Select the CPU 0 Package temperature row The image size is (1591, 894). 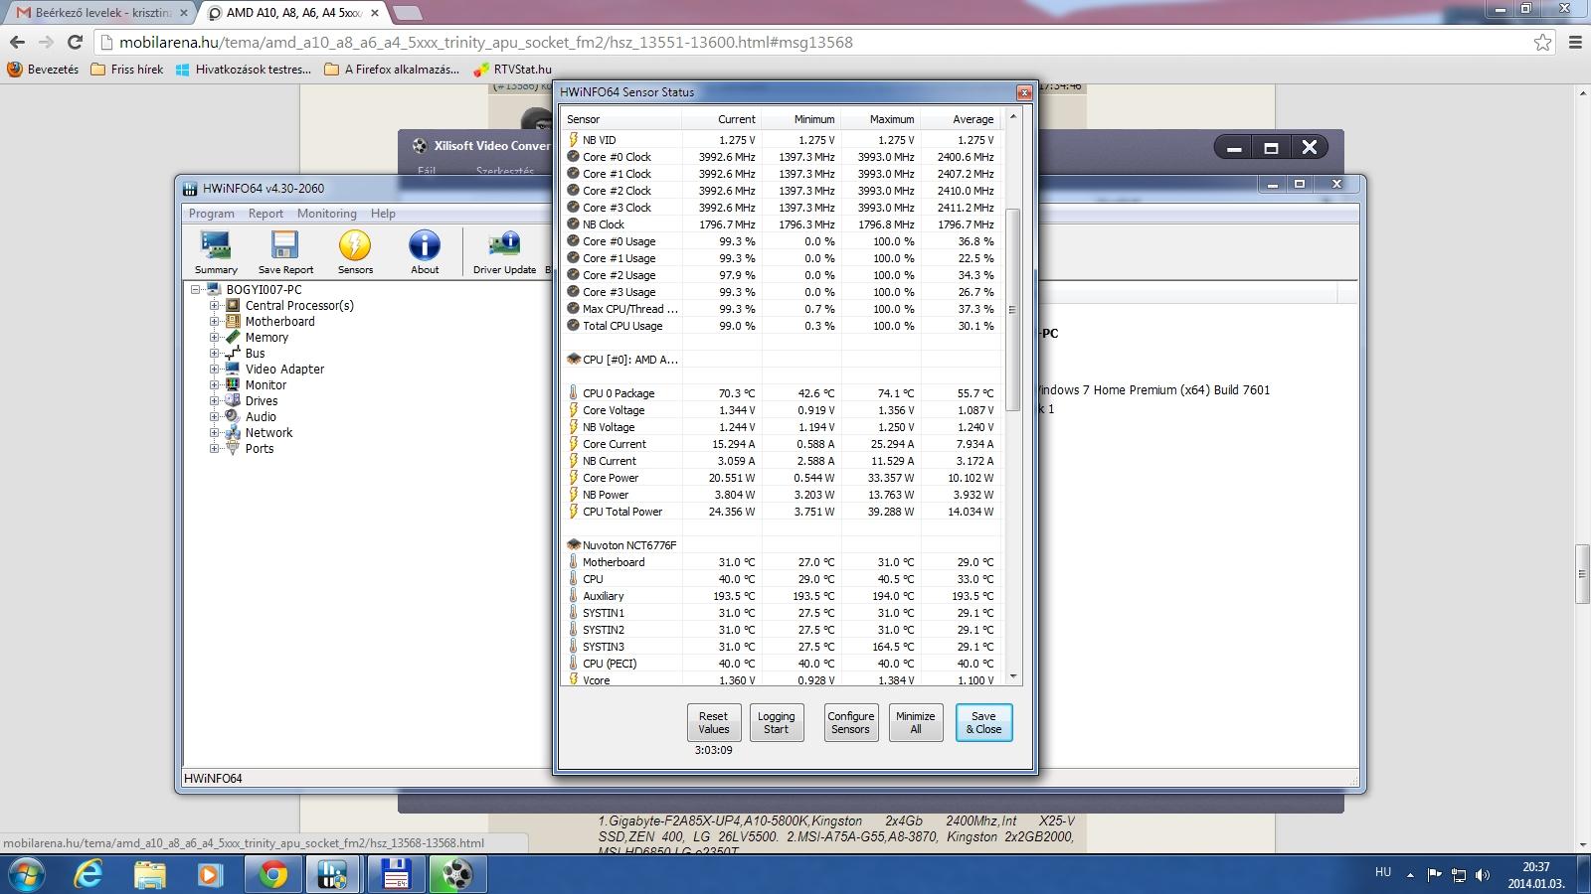coord(782,393)
